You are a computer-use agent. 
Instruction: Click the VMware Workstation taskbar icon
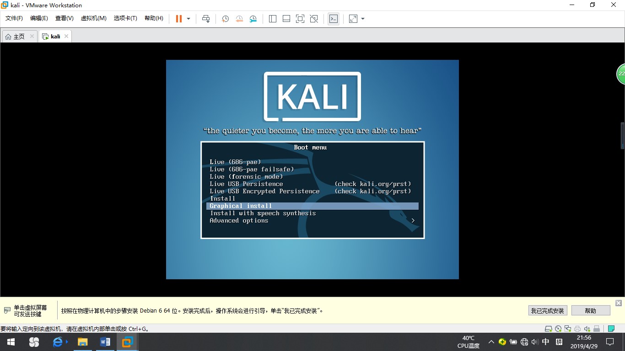(127, 342)
